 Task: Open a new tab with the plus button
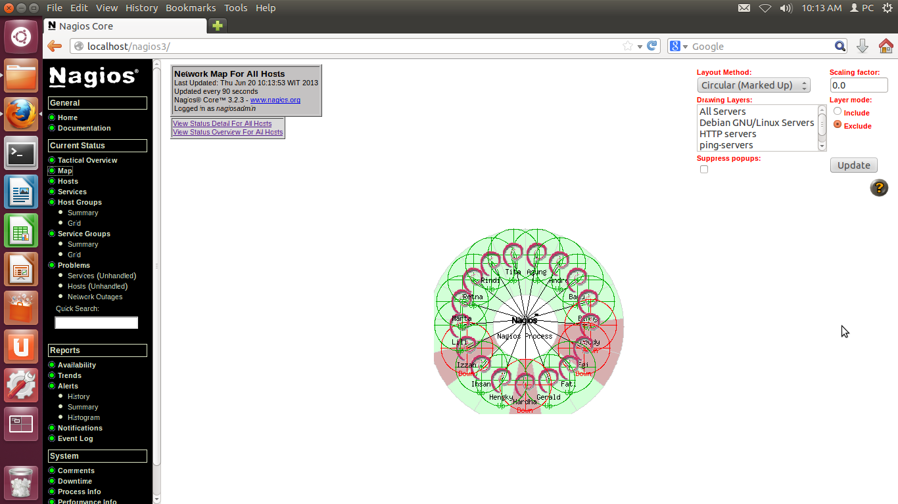coord(217,26)
